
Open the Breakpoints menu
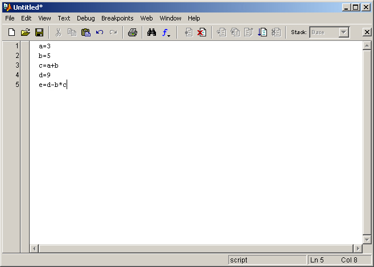pyautogui.click(x=117, y=18)
